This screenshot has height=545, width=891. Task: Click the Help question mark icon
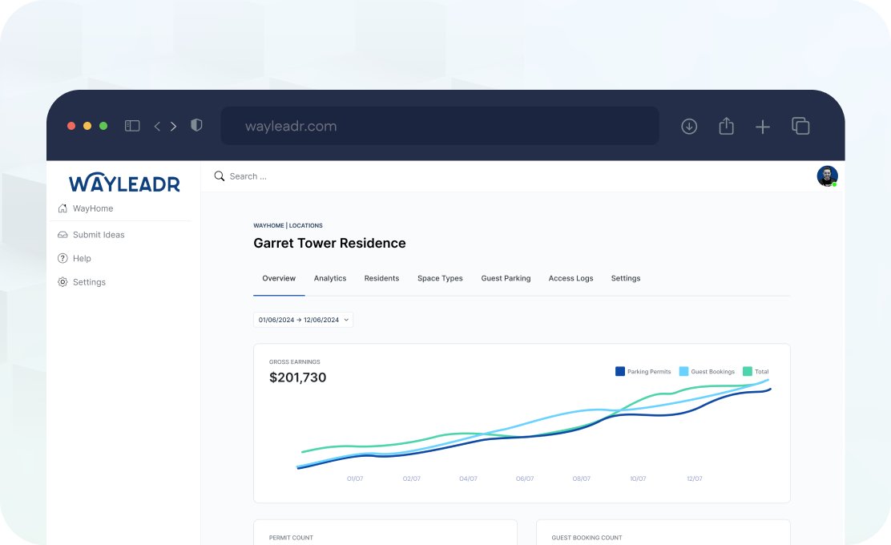pos(62,258)
